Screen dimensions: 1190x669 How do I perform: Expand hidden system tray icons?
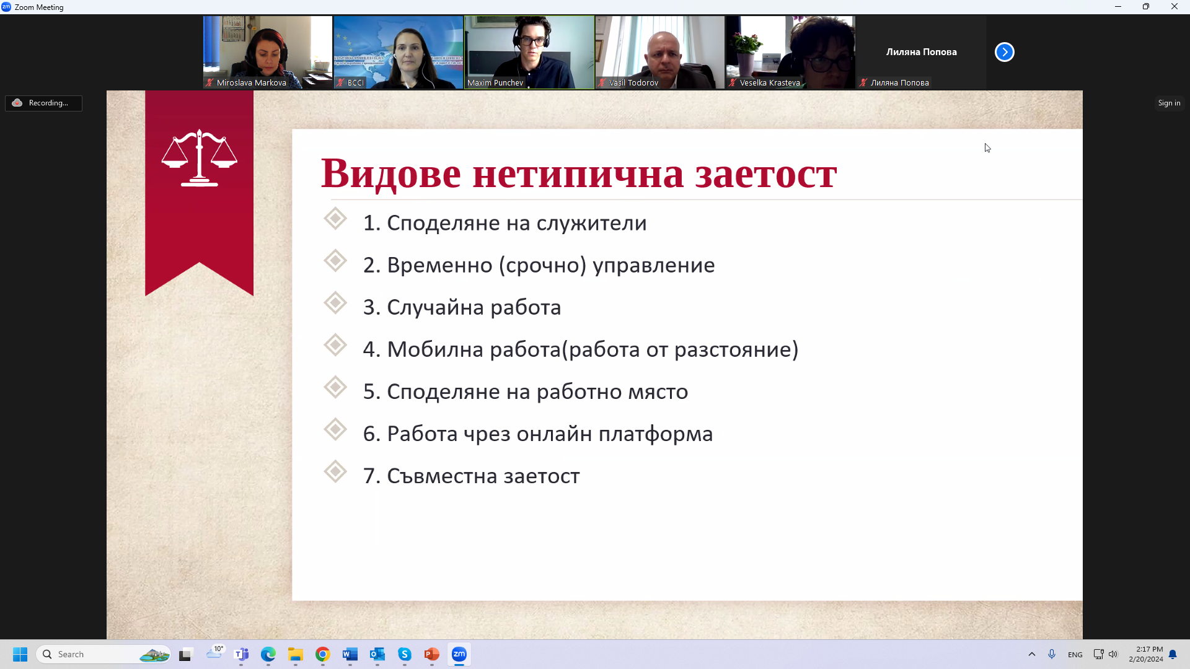pos(1032,654)
